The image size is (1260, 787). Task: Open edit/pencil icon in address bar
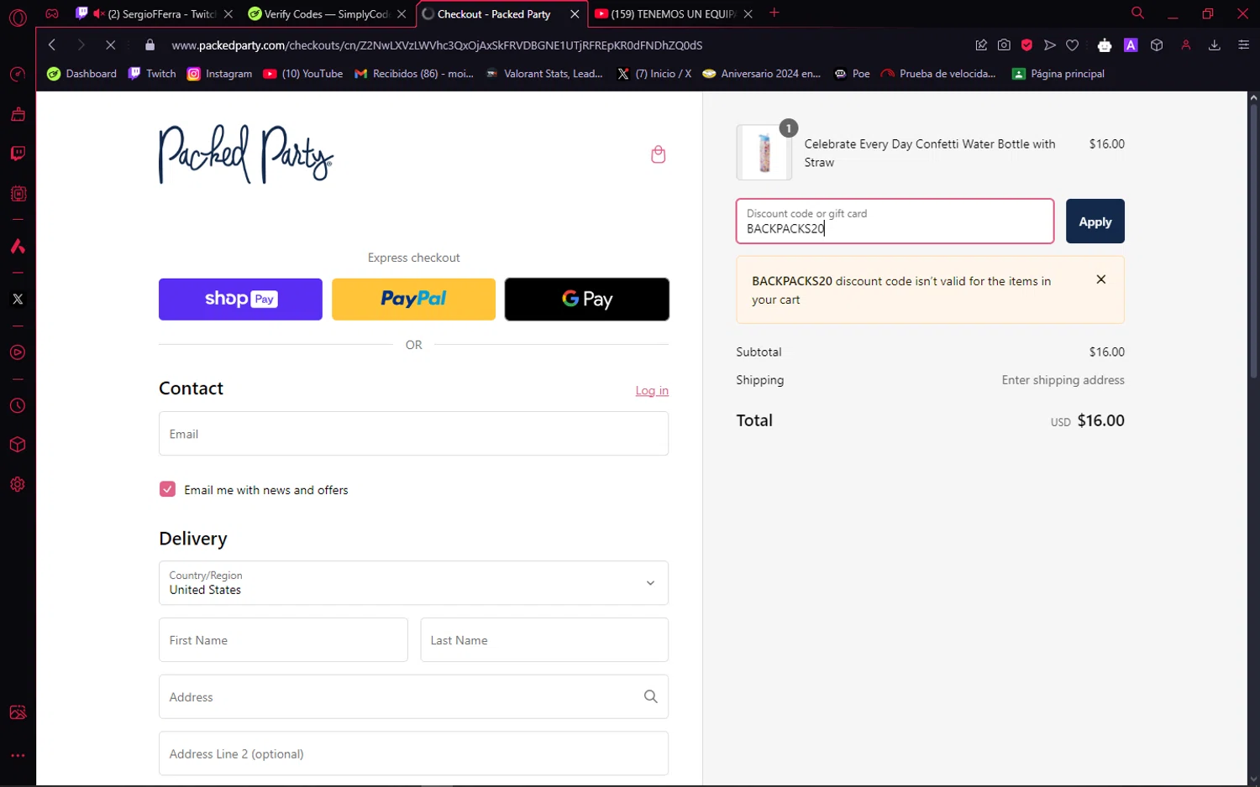(x=981, y=45)
